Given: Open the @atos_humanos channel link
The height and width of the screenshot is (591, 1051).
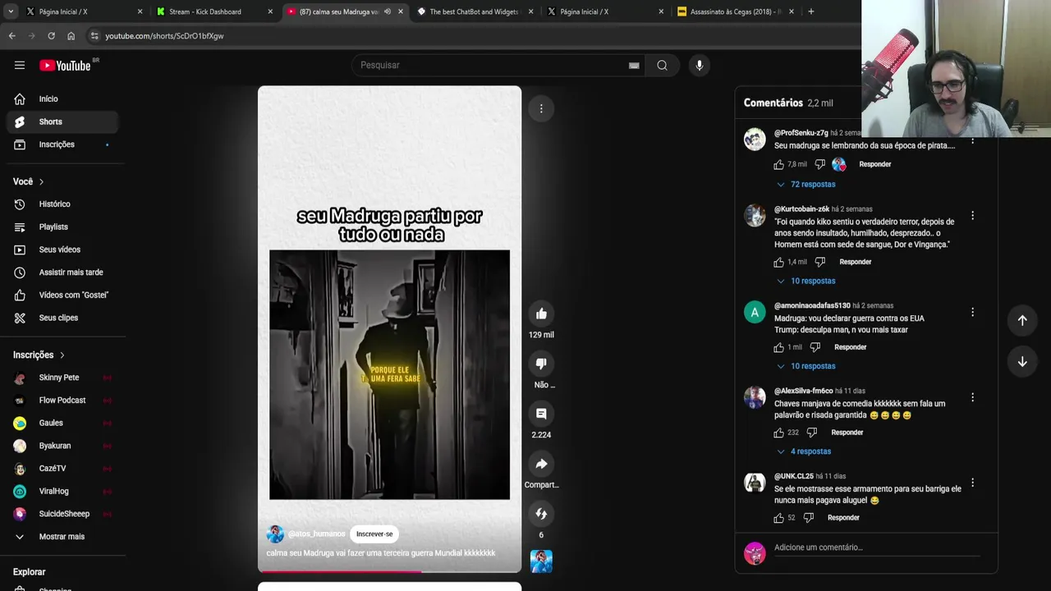Looking at the screenshot, I should (316, 534).
